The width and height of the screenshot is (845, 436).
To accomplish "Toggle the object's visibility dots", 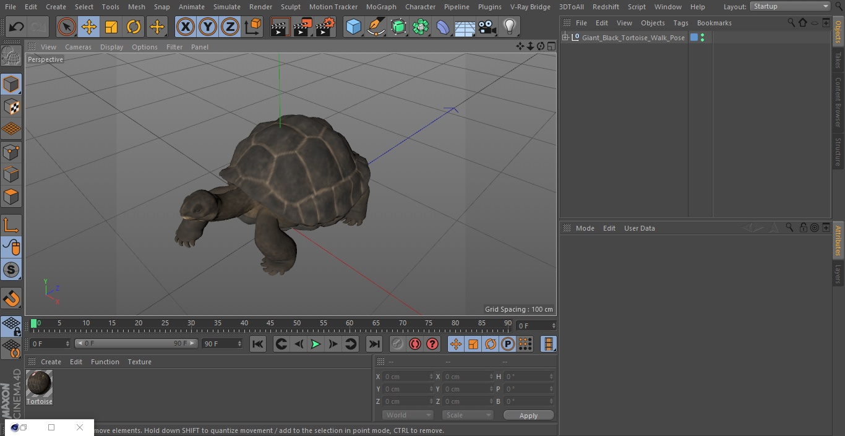I will (702, 38).
